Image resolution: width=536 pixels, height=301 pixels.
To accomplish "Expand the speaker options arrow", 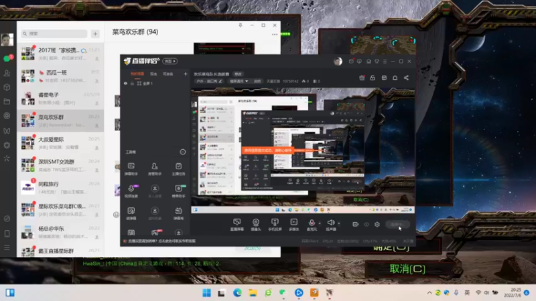I will coord(339,223).
